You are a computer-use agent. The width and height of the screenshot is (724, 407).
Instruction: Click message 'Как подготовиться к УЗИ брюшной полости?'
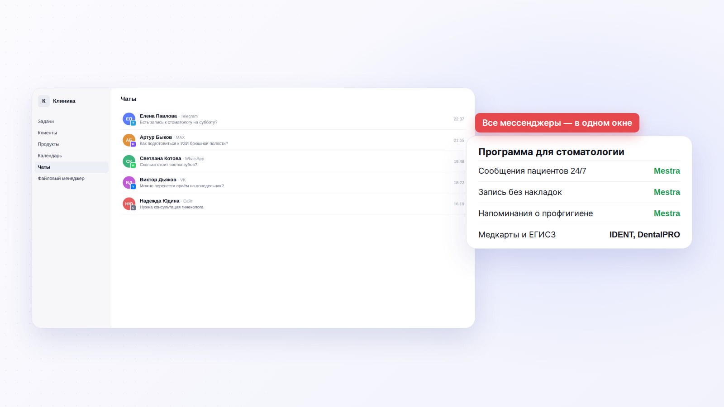tap(184, 143)
